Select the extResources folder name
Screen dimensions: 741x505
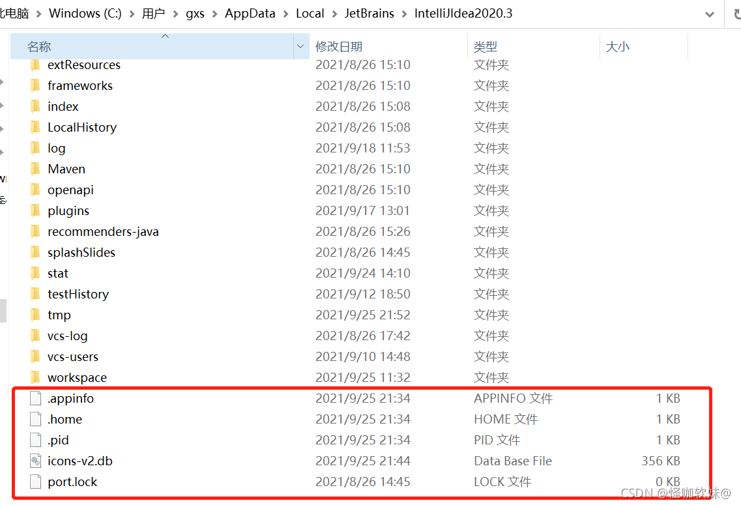84,65
